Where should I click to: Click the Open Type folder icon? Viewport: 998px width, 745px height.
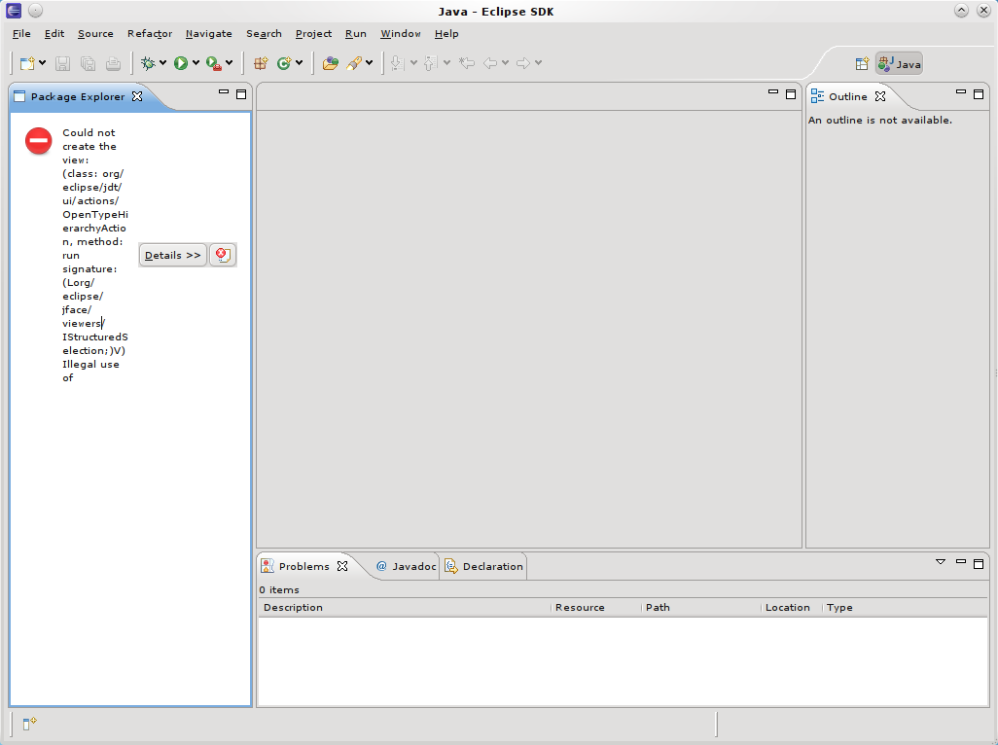[x=331, y=63]
